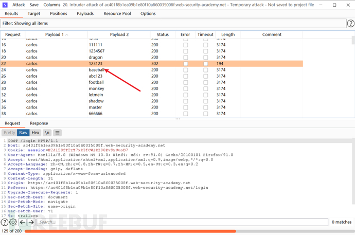Open the Columns menu
This screenshot has height=235, width=355.
point(51,5)
